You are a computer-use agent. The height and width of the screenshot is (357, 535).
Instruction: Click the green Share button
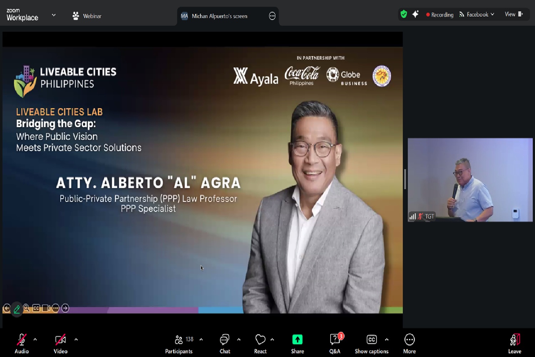[x=297, y=343]
